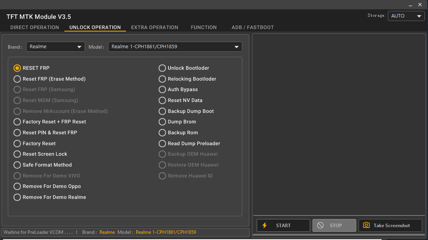Click the prohibited circle icon on STOP
The height and width of the screenshot is (240, 428).
click(320, 225)
